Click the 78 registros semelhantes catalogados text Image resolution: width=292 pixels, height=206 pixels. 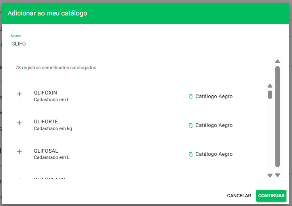coord(56,68)
